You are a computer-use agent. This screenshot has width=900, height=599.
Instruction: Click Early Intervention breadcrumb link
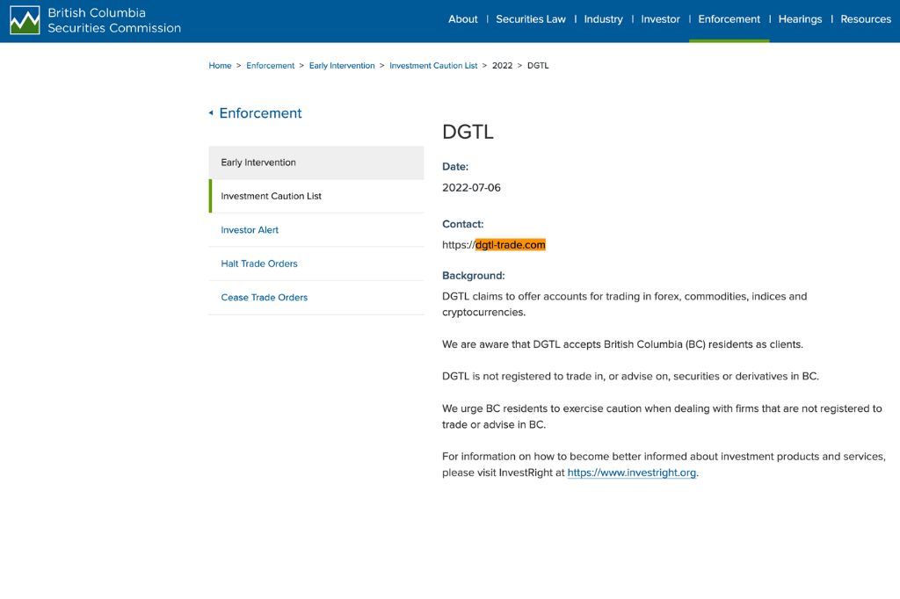(342, 65)
